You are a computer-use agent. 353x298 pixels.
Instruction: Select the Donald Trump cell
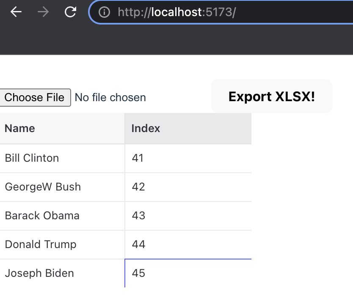(x=62, y=245)
